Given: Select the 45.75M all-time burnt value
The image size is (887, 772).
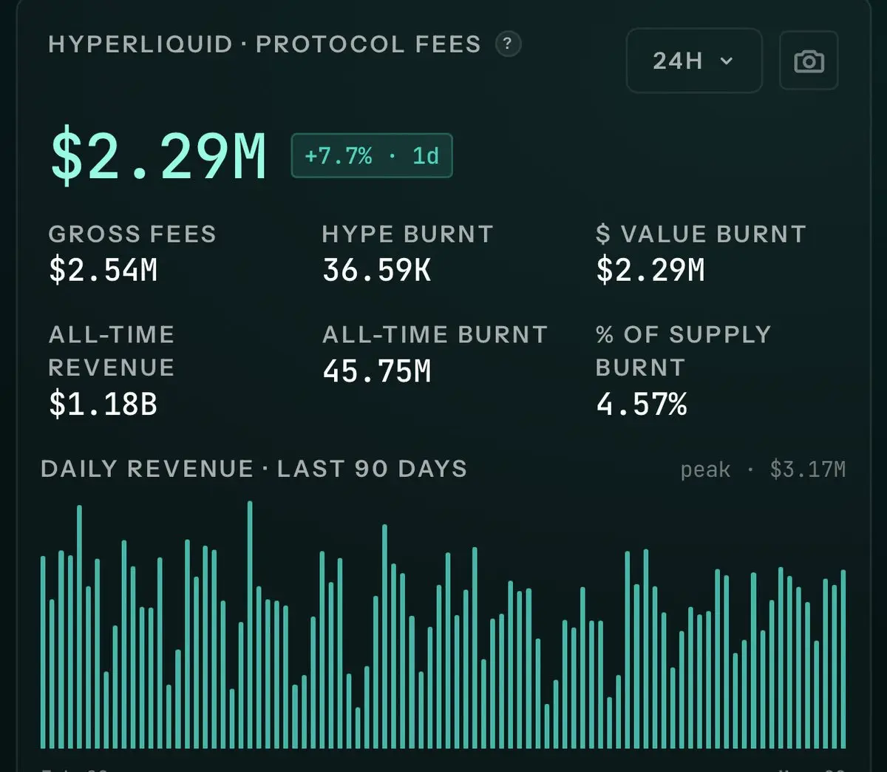Looking at the screenshot, I should click(x=377, y=371).
